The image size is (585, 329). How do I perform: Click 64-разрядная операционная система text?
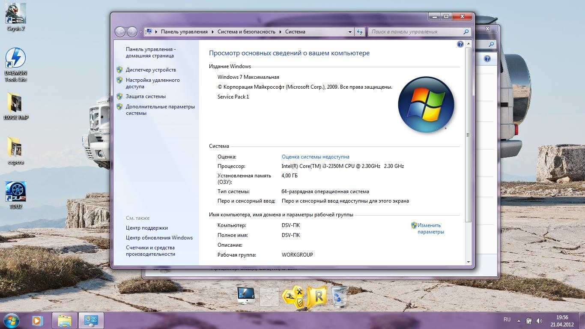[325, 191]
